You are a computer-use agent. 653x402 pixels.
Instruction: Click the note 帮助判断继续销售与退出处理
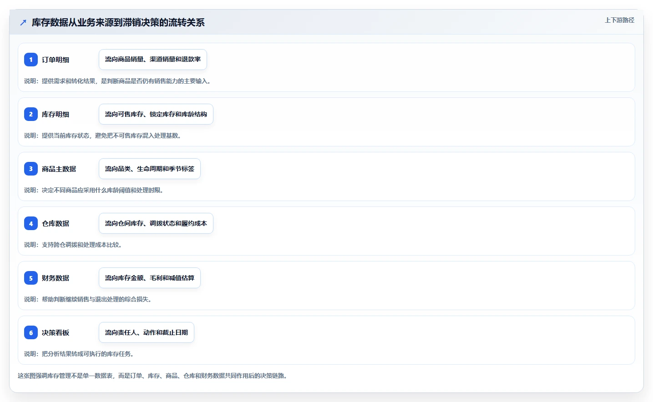[88, 299]
